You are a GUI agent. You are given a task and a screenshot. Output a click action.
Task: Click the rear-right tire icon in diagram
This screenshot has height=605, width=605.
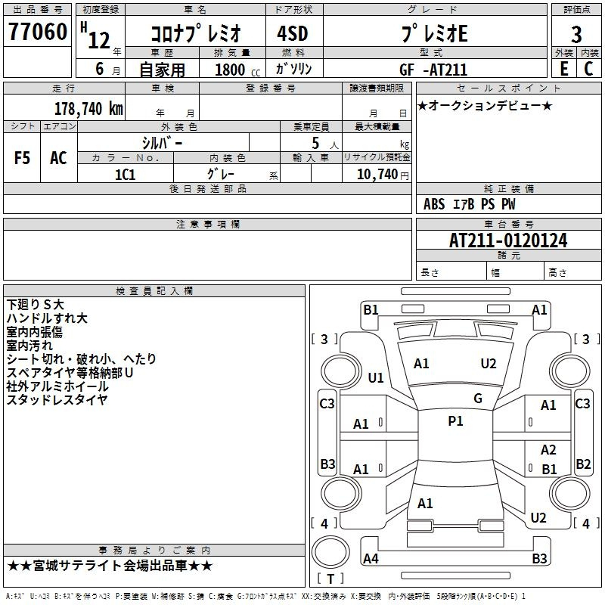pyautogui.click(x=570, y=493)
